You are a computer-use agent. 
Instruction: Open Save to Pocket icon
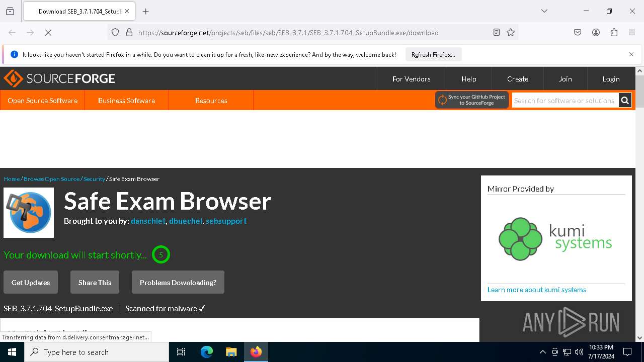[x=578, y=33]
